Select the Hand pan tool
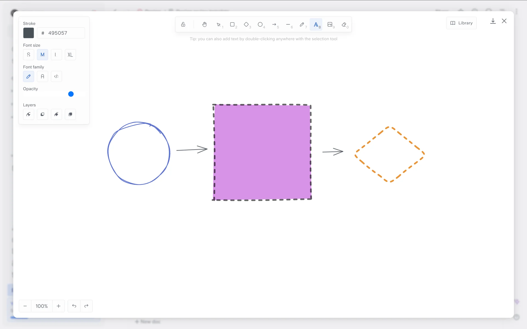Image resolution: width=527 pixels, height=329 pixels. click(204, 25)
